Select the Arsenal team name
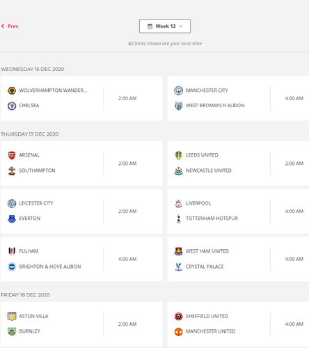Viewport: 309px width, 348px height. pyautogui.click(x=29, y=155)
